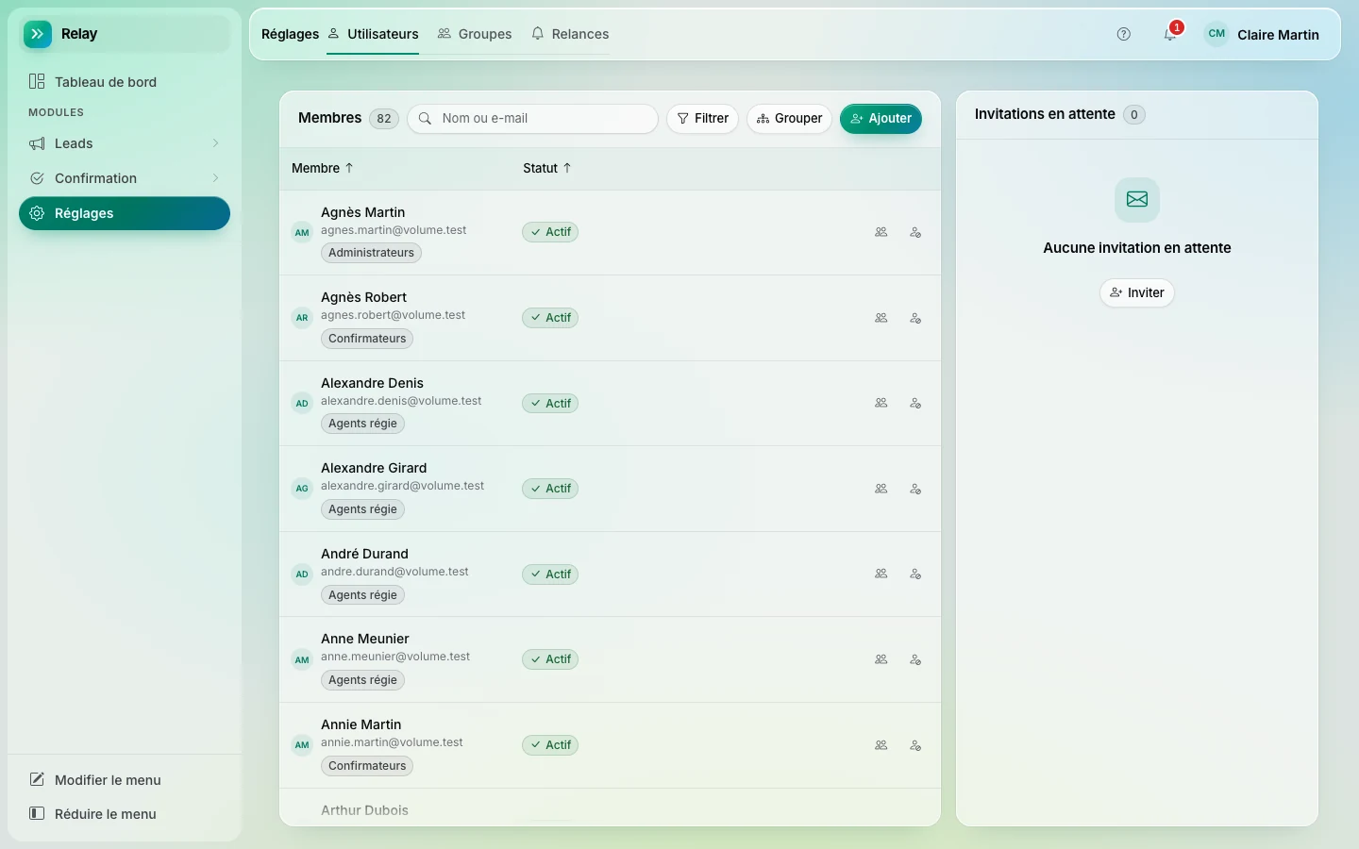This screenshot has width=1359, height=849.
Task: Click the Confirmateurs tag under Agnès Robert
Action: [x=367, y=339]
